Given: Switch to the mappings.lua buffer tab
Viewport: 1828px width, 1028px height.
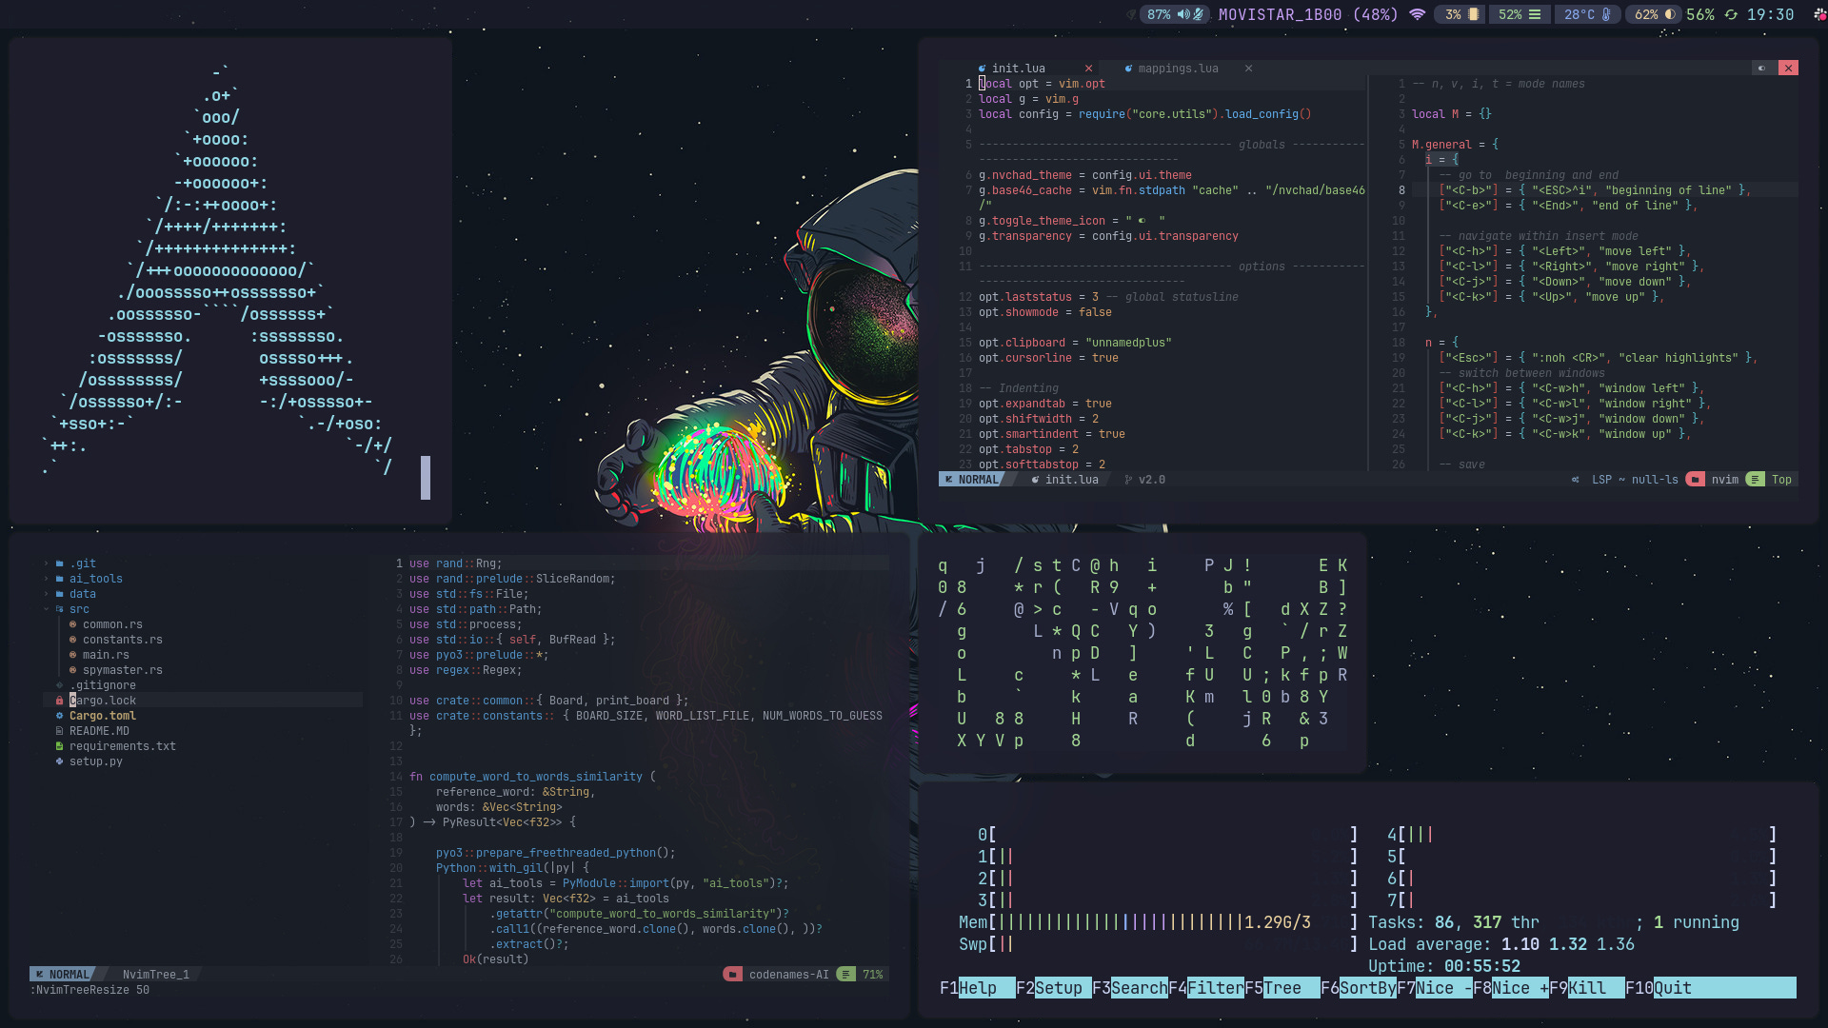Looking at the screenshot, I should (1177, 69).
